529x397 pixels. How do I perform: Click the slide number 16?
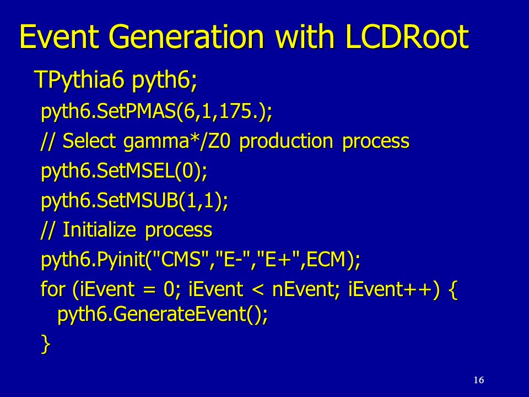tap(479, 380)
